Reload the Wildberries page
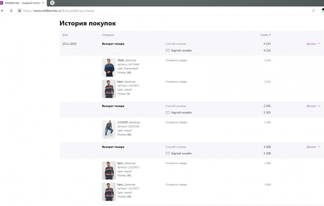 point(11,11)
